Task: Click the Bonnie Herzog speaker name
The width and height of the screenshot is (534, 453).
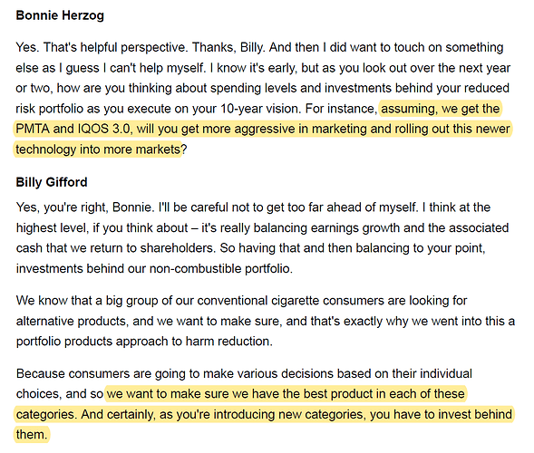Action: click(x=60, y=15)
